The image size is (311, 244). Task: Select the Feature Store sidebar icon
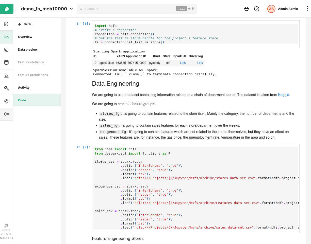[x=6, y=37]
